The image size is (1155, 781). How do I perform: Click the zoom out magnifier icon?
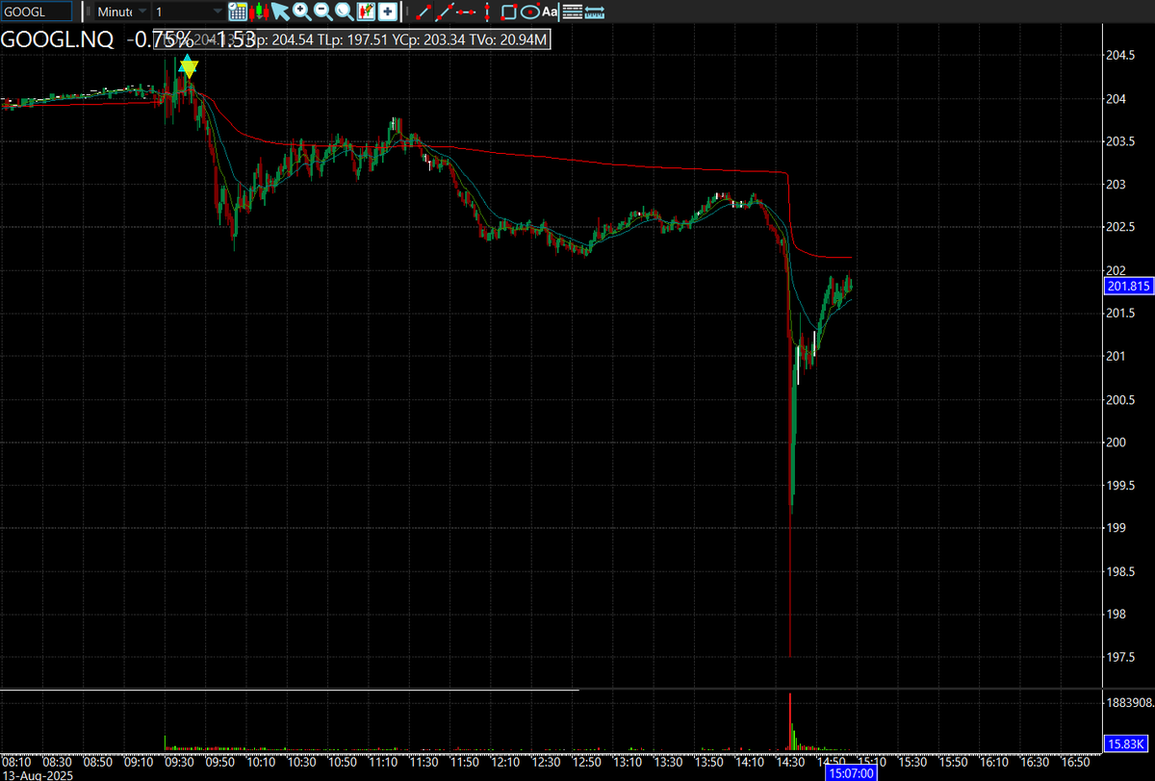tap(322, 12)
